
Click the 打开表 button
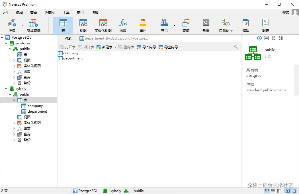pos(68,47)
